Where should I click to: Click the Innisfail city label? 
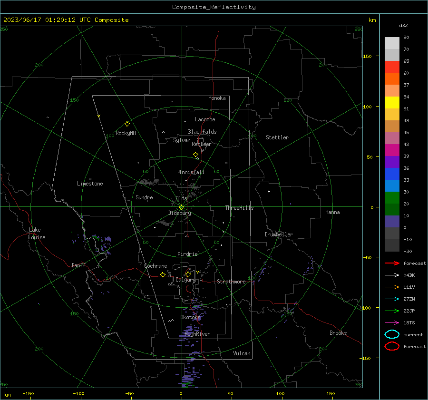click(192, 172)
